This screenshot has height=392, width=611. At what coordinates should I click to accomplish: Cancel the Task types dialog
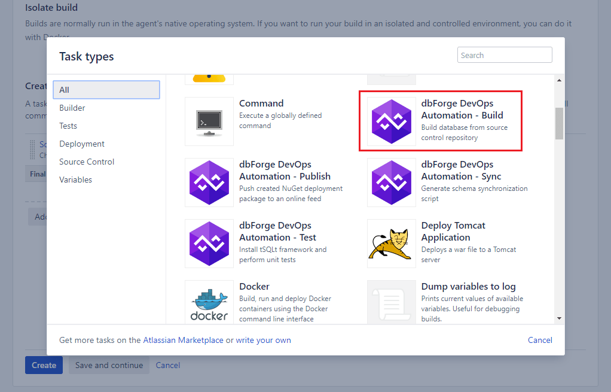coord(540,340)
